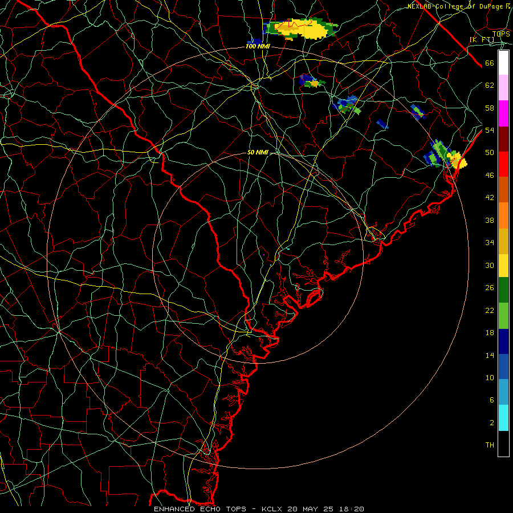Click the 58 legend value
The image size is (513, 513).
coord(490,108)
